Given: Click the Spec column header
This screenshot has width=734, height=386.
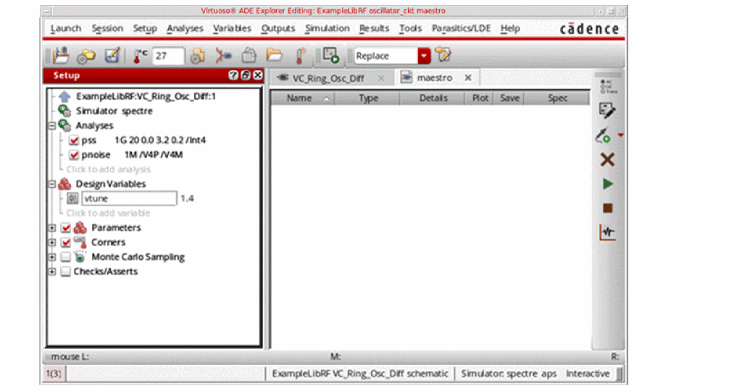Looking at the screenshot, I should pos(557,98).
